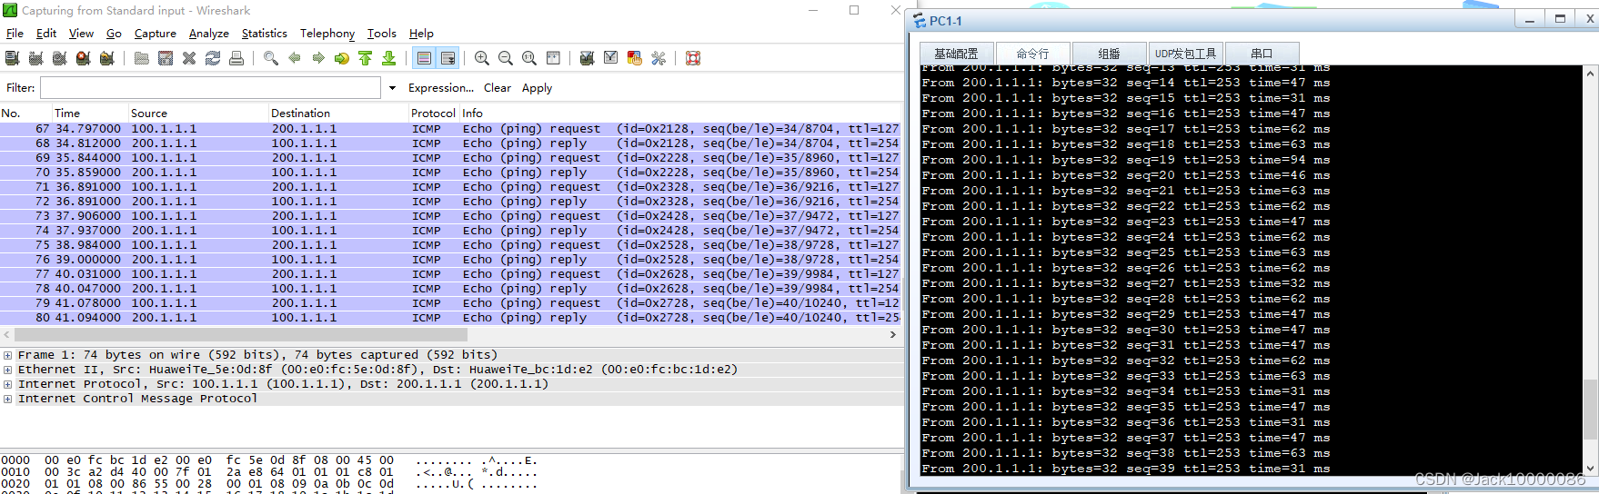The height and width of the screenshot is (494, 1599).
Task: Edit capture filters icon
Action: click(x=588, y=58)
